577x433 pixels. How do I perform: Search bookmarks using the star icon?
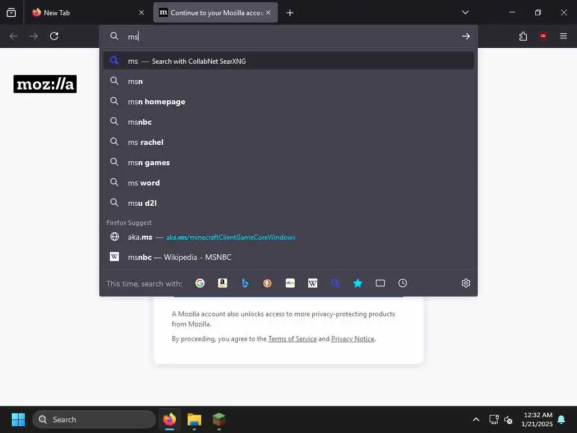point(358,283)
